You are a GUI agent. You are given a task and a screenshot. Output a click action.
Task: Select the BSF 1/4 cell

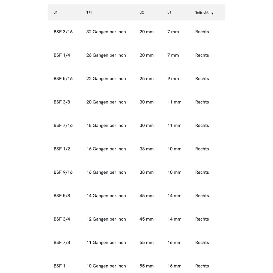pos(62,55)
